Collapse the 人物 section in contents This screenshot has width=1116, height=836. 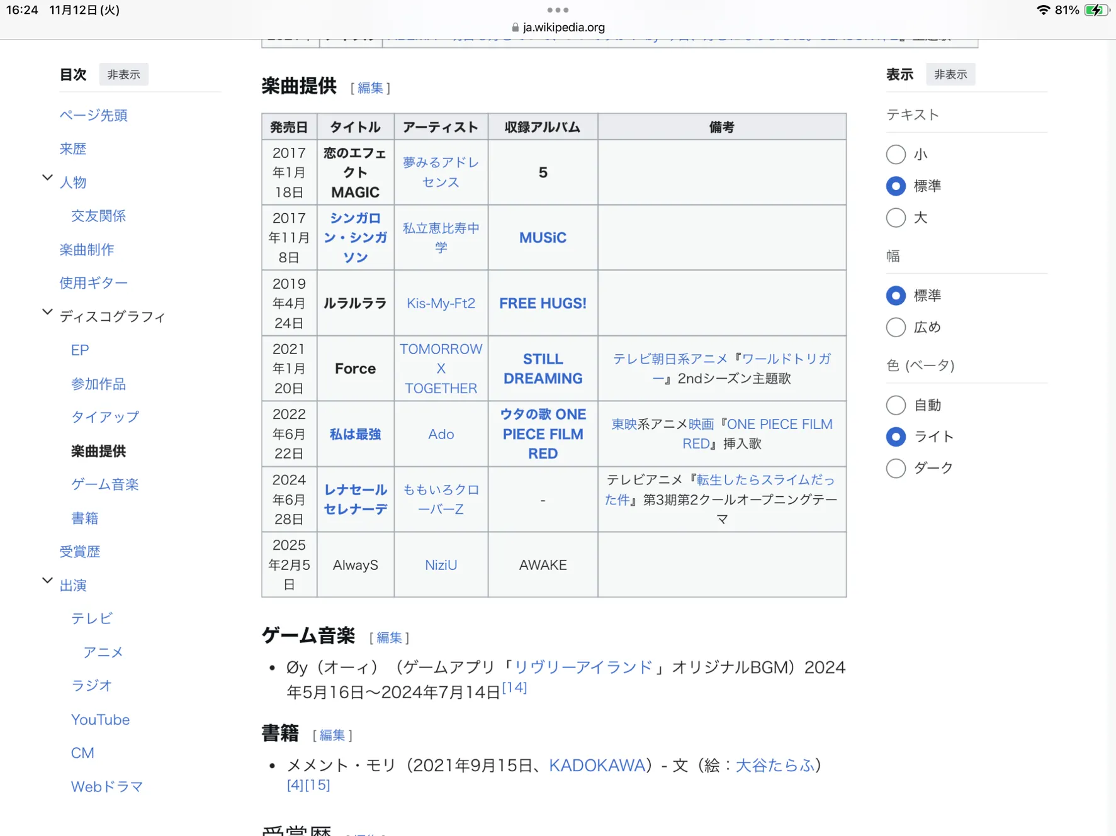point(47,178)
